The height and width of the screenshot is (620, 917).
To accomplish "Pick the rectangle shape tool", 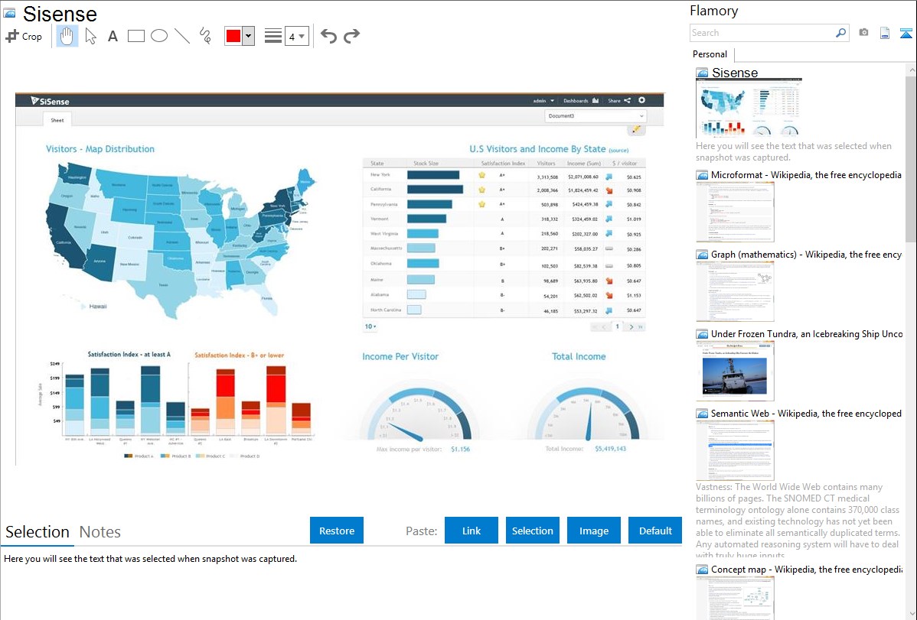I will click(x=136, y=36).
